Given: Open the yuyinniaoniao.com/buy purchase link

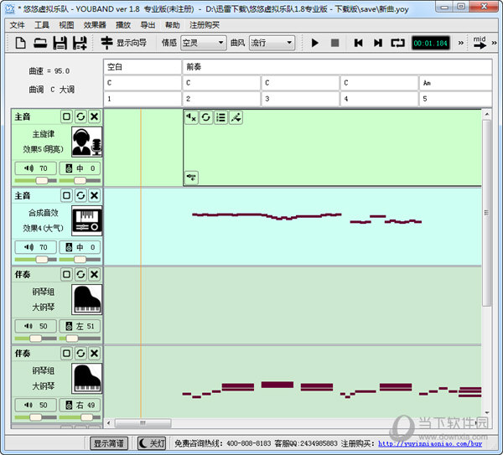Looking at the screenshot, I should click(430, 443).
